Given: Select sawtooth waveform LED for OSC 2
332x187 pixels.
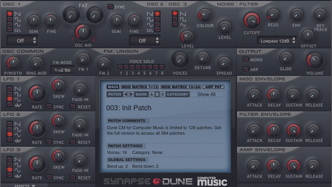Looking at the screenshot, I should pos(157,14).
